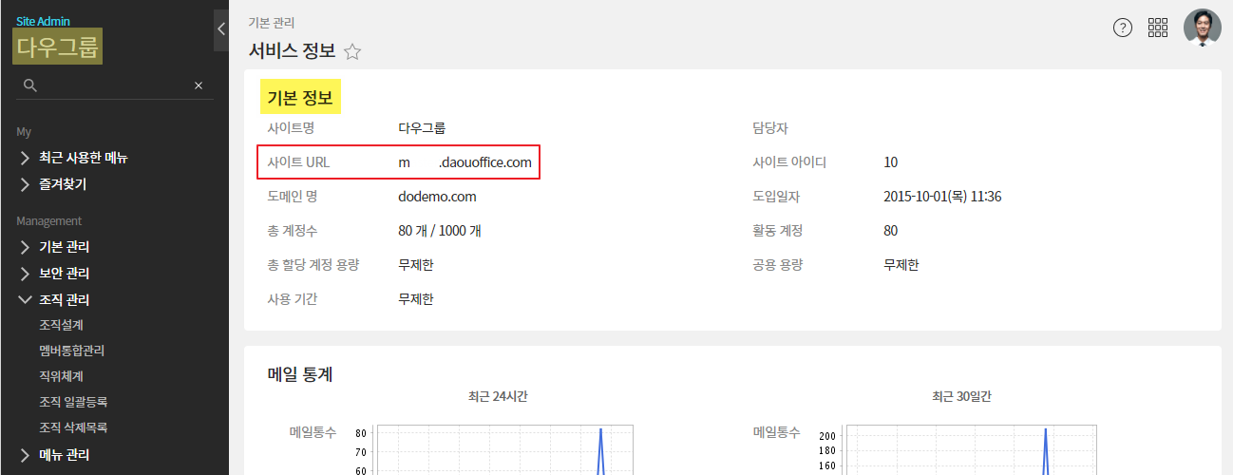1233x475 pixels.
Task: Clear the sidebar search with X icon
Action: pos(199,85)
